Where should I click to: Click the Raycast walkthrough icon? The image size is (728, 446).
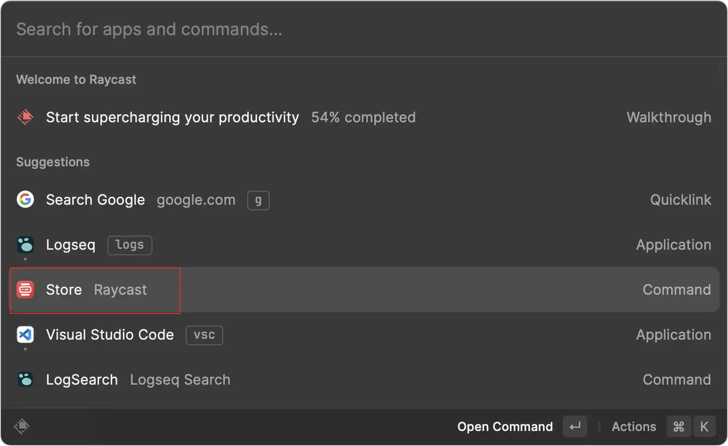(25, 117)
